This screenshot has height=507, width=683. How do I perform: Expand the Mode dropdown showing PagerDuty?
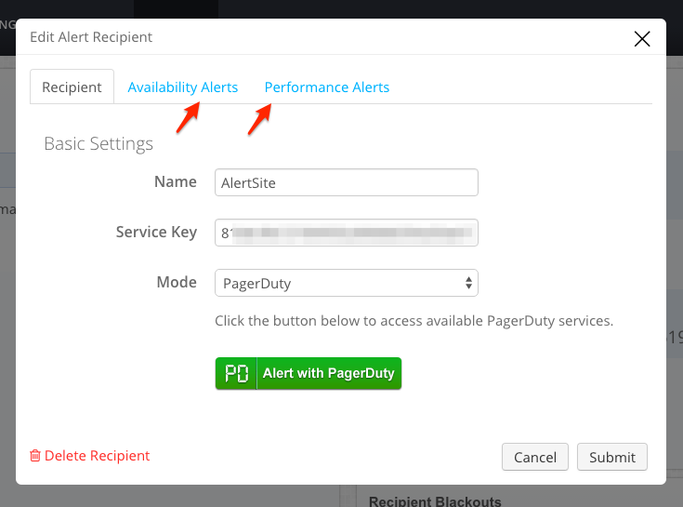coord(346,283)
